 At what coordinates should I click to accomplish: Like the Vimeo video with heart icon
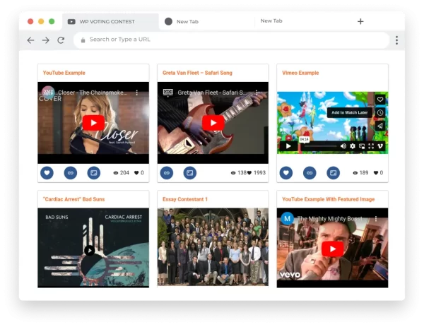(x=380, y=100)
